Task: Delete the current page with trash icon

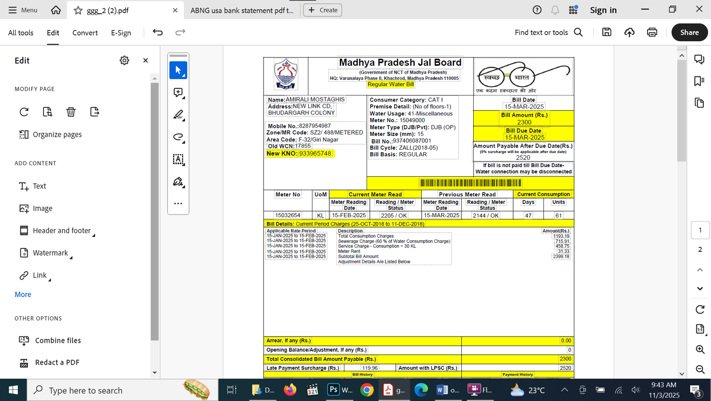Action: 71,112
